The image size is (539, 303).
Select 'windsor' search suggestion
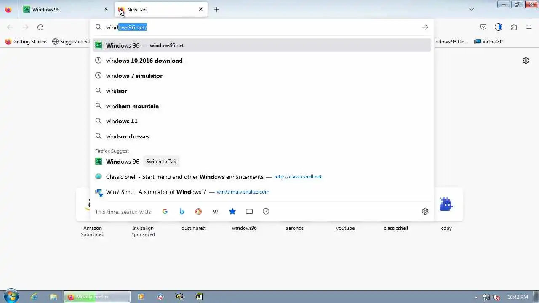262,91
